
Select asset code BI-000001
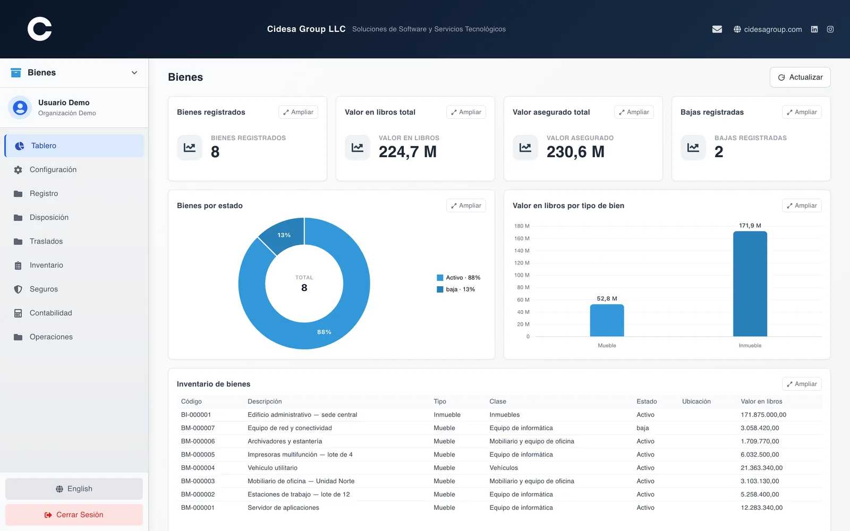pyautogui.click(x=196, y=415)
